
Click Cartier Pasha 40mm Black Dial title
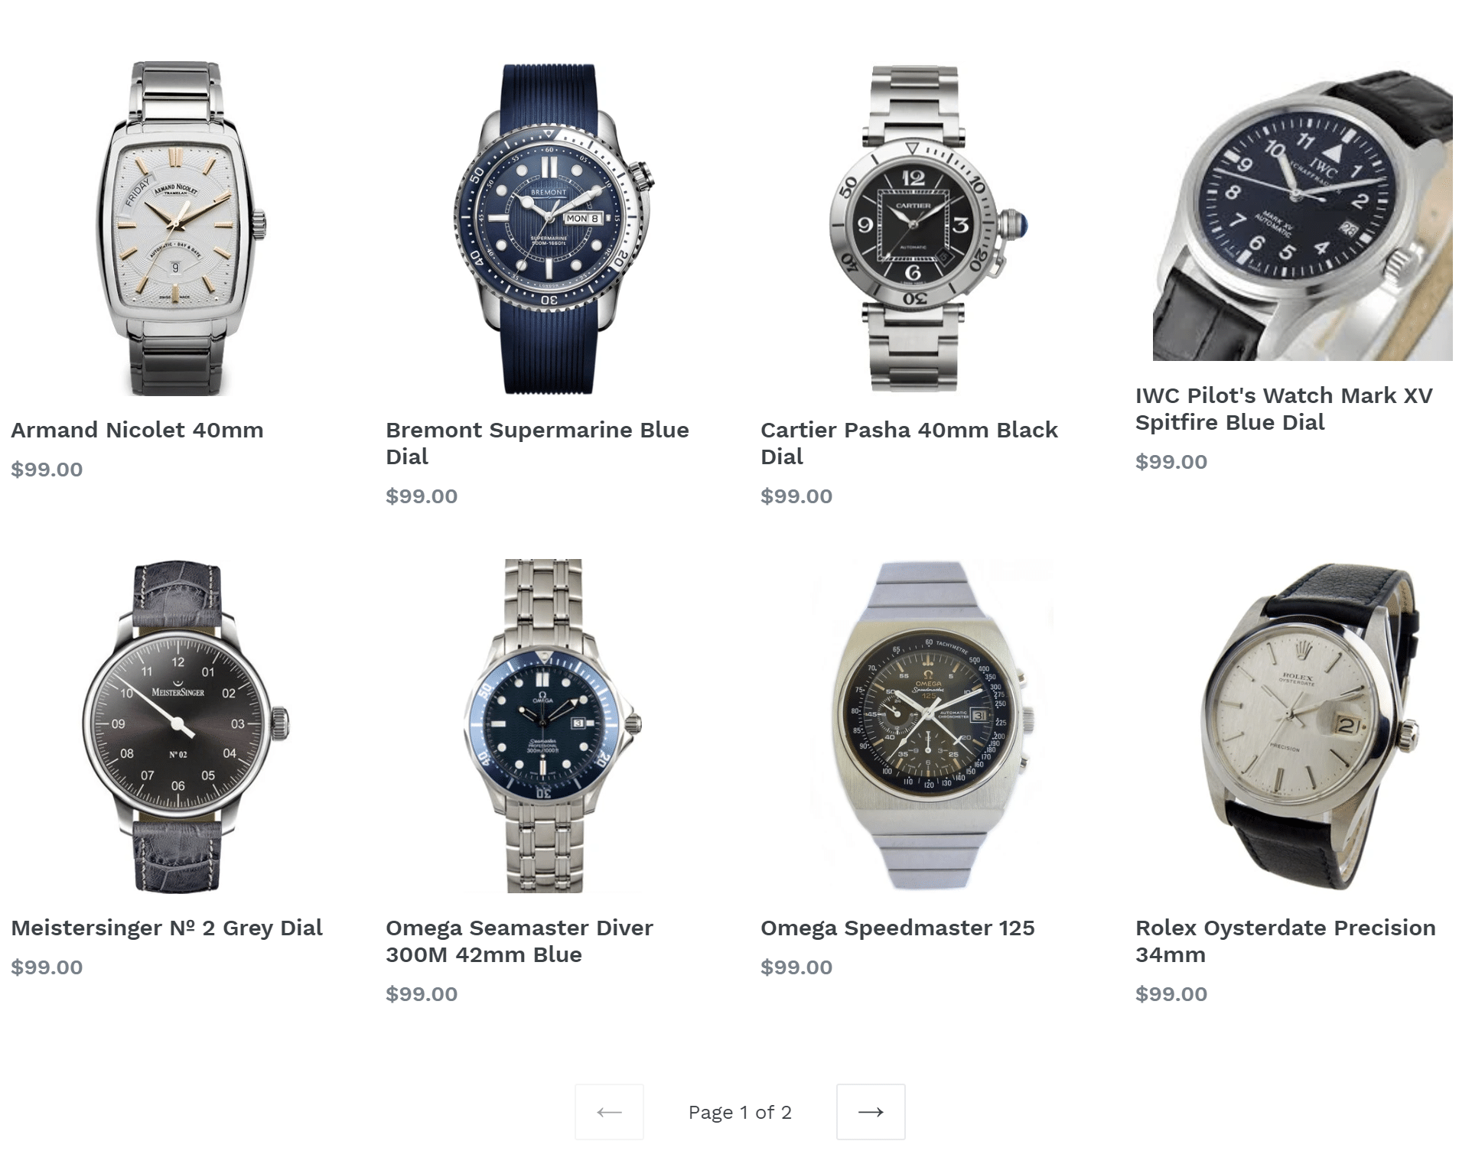pos(909,443)
